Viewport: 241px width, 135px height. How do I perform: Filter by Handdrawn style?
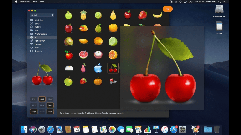point(42,41)
